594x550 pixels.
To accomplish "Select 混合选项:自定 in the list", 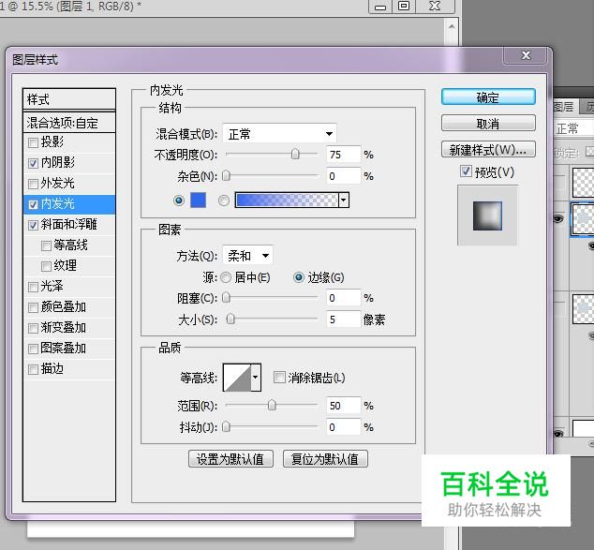I will (x=69, y=123).
